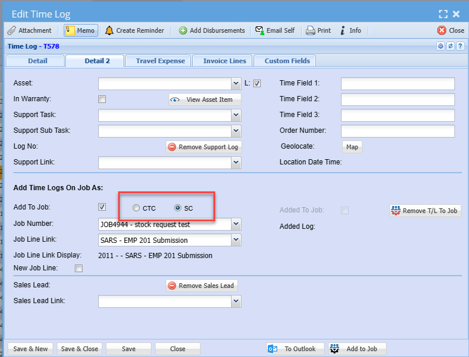Image resolution: width=469 pixels, height=357 pixels.
Task: Click the Save & Close button
Action: tap(80, 349)
